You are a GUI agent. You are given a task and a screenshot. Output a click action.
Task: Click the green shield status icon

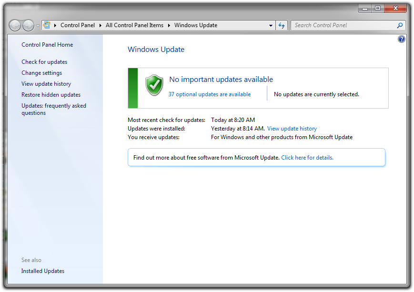(154, 85)
